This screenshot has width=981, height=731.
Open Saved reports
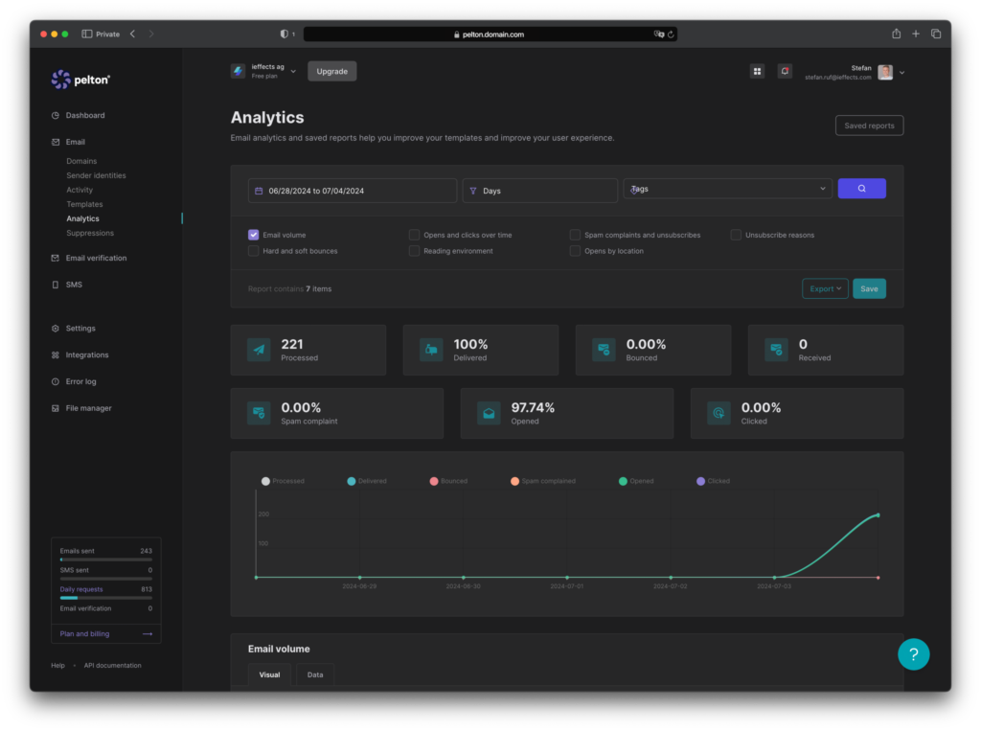tap(869, 126)
